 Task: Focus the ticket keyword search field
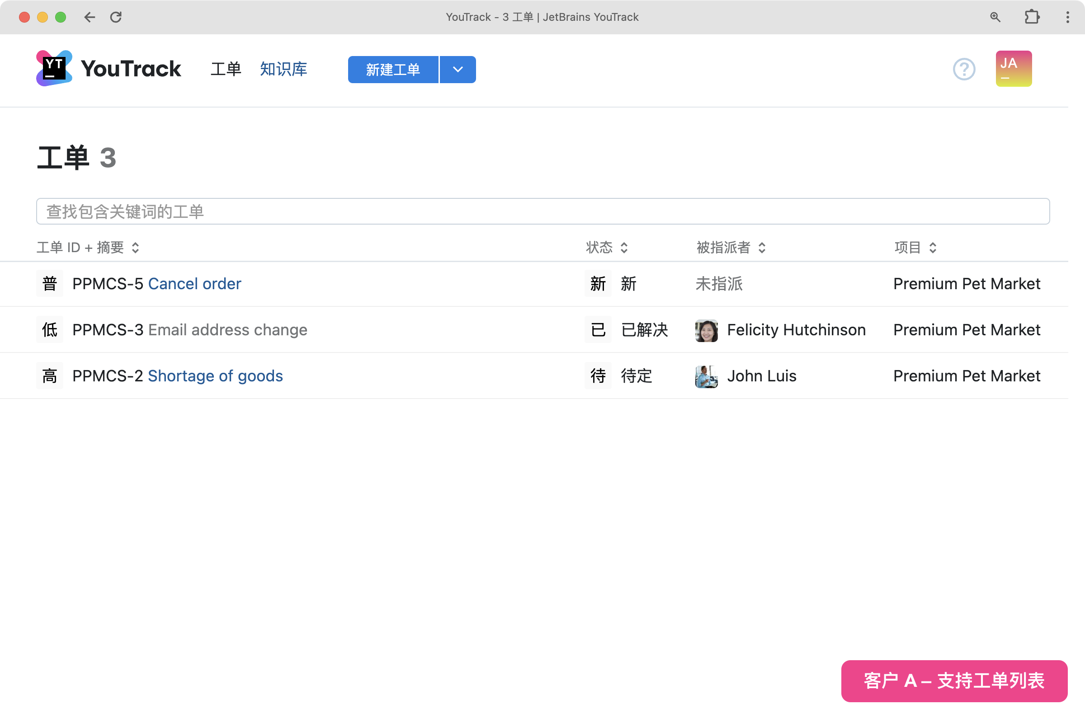coord(542,211)
